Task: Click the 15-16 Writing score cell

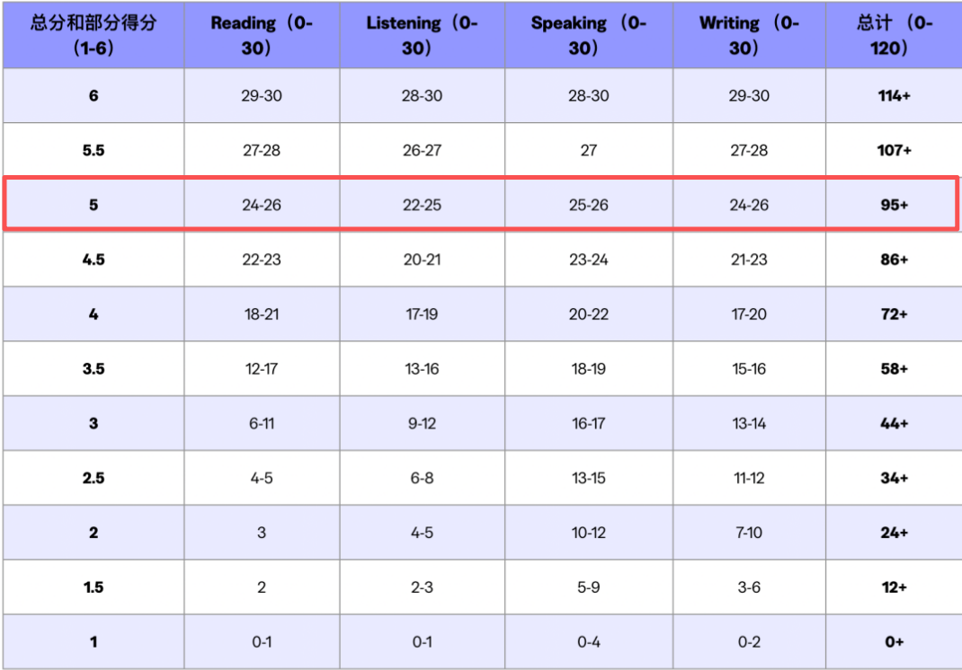Action: [749, 369]
